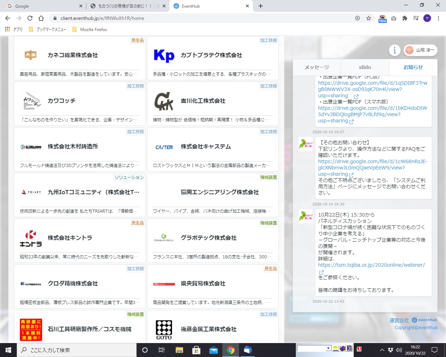Open 株式会社木村鋳造所 card

coord(80,150)
